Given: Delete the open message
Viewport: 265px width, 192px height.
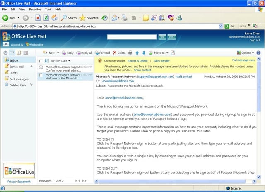Looking at the screenshot, I should pos(119,53).
